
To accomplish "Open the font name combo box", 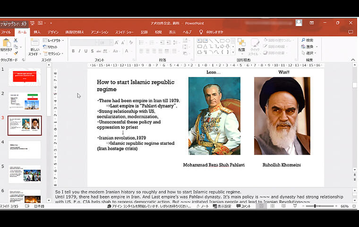I will pos(85,43).
